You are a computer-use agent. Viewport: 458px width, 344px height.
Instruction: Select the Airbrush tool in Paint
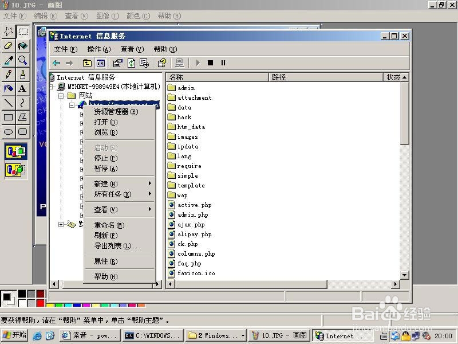(x=7, y=89)
